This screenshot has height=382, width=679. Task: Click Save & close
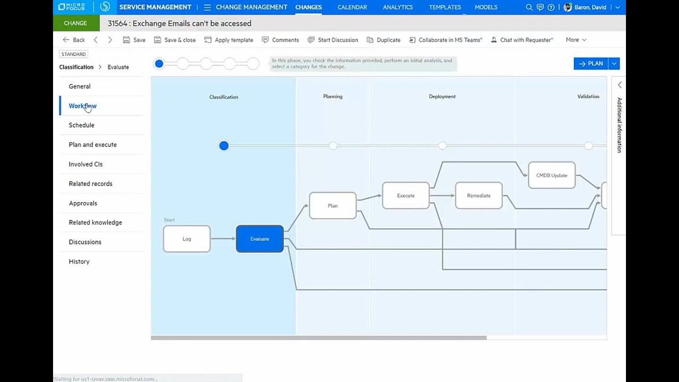tap(175, 40)
